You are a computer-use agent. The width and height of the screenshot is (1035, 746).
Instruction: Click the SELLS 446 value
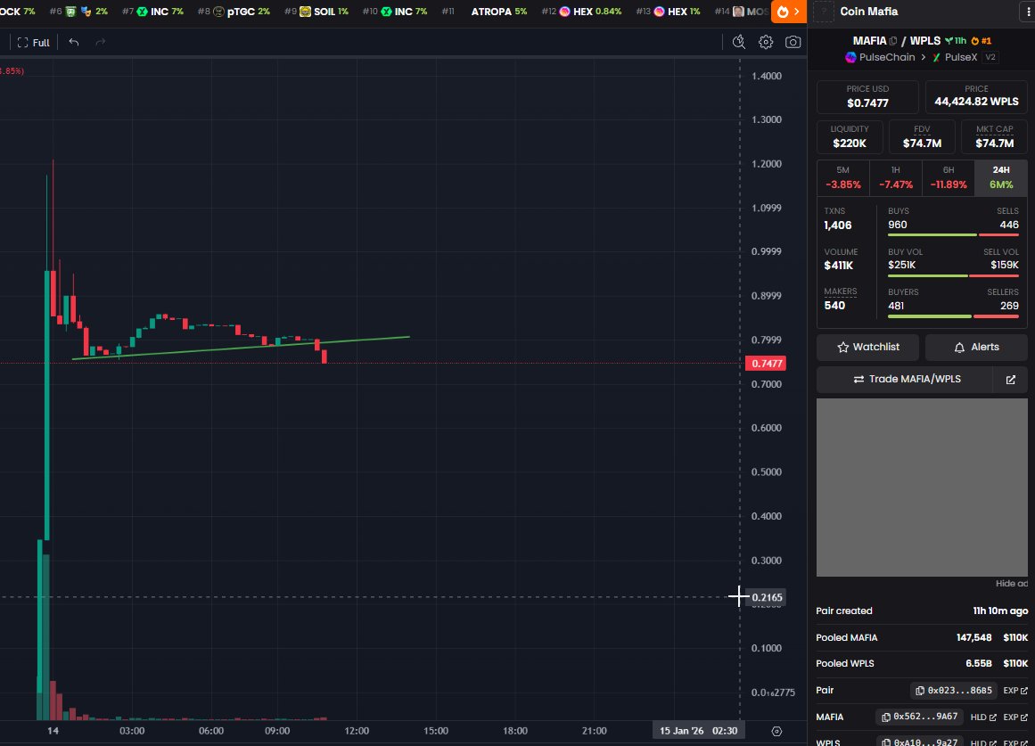[1008, 225]
